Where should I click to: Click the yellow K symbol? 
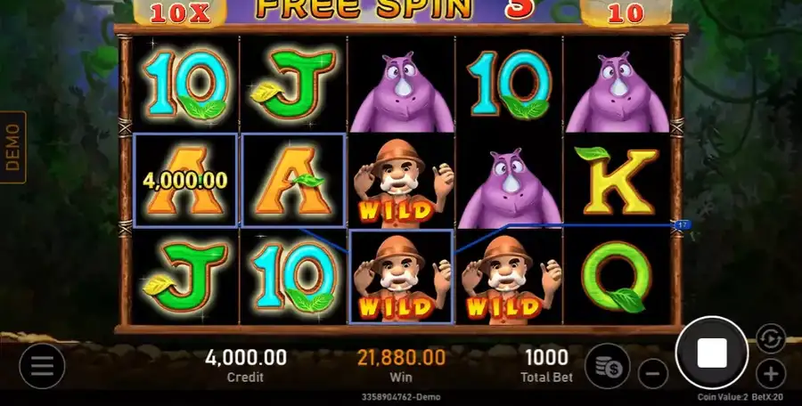[x=617, y=181]
